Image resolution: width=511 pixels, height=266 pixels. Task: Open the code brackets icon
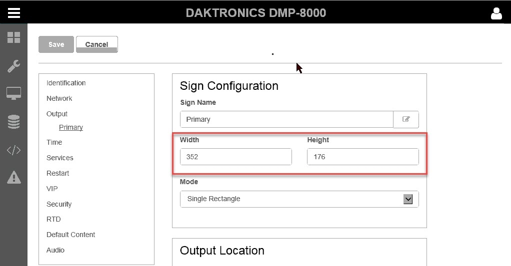[x=13, y=150]
